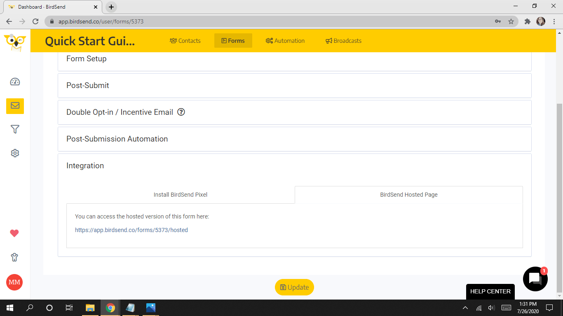Open the funnel filter icon in sidebar
The image size is (563, 316).
(15, 129)
